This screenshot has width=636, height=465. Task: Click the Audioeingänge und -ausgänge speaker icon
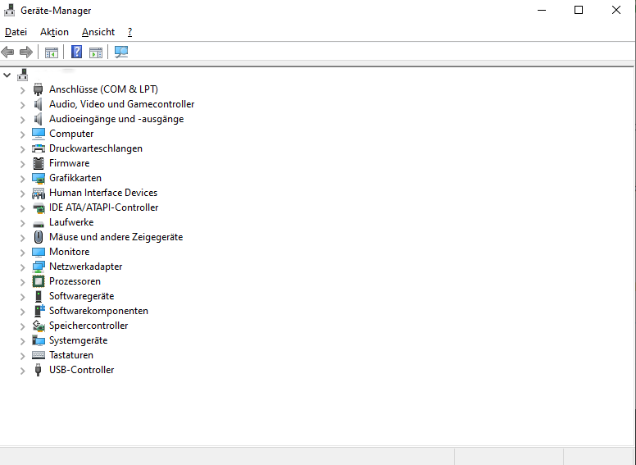click(39, 119)
